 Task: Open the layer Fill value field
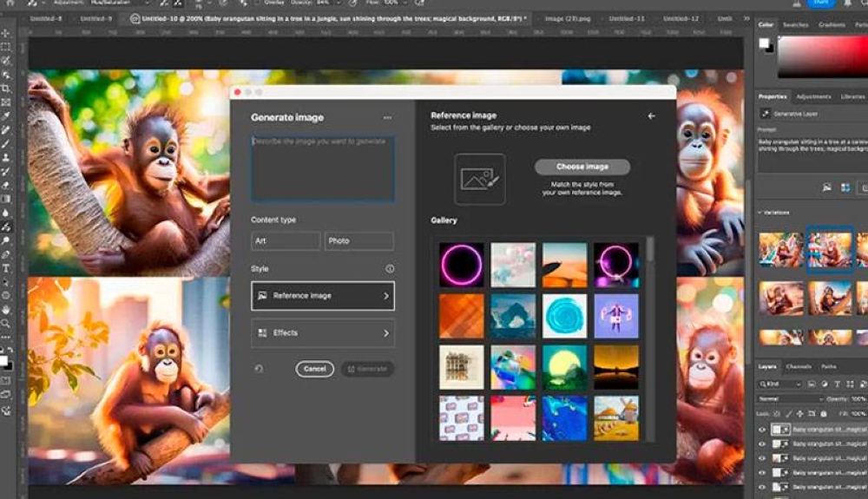click(858, 414)
